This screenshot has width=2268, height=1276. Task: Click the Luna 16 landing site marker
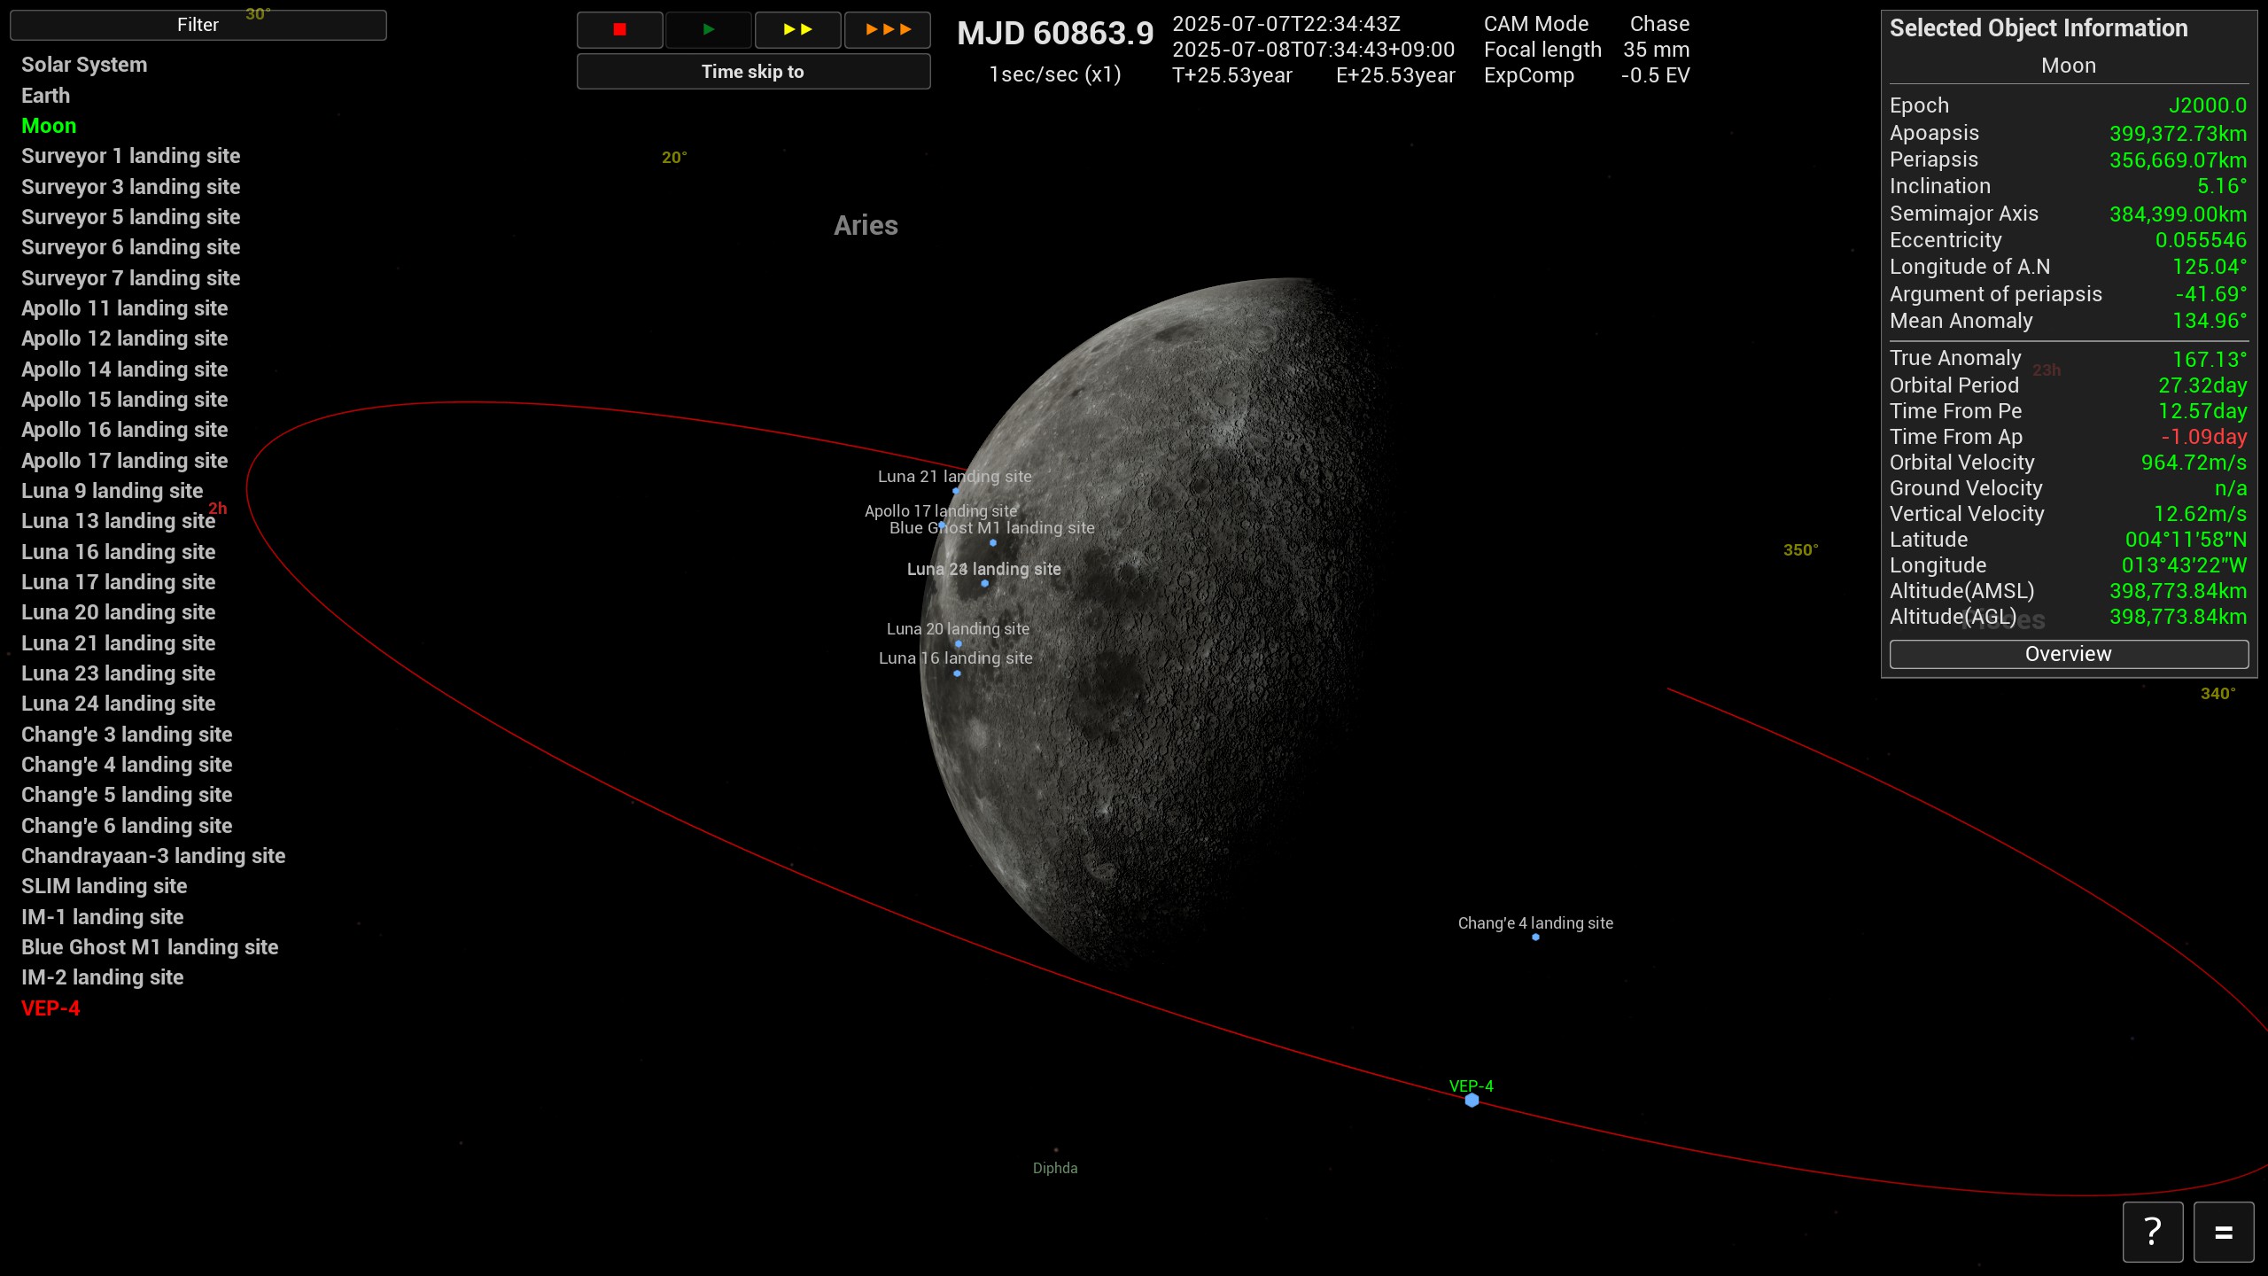[x=957, y=673]
